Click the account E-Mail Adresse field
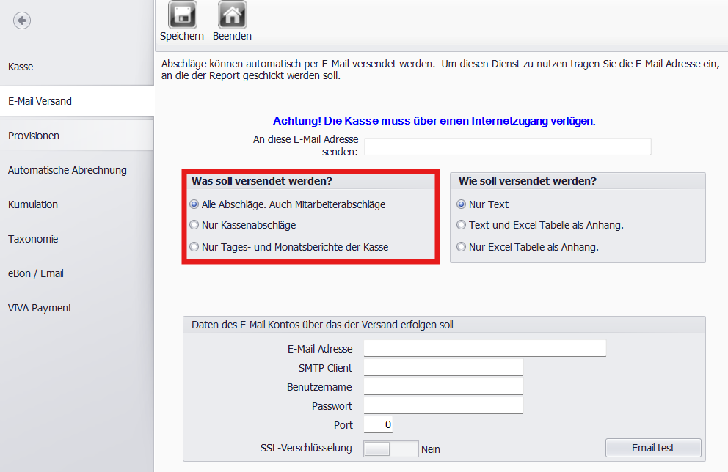 click(x=484, y=348)
